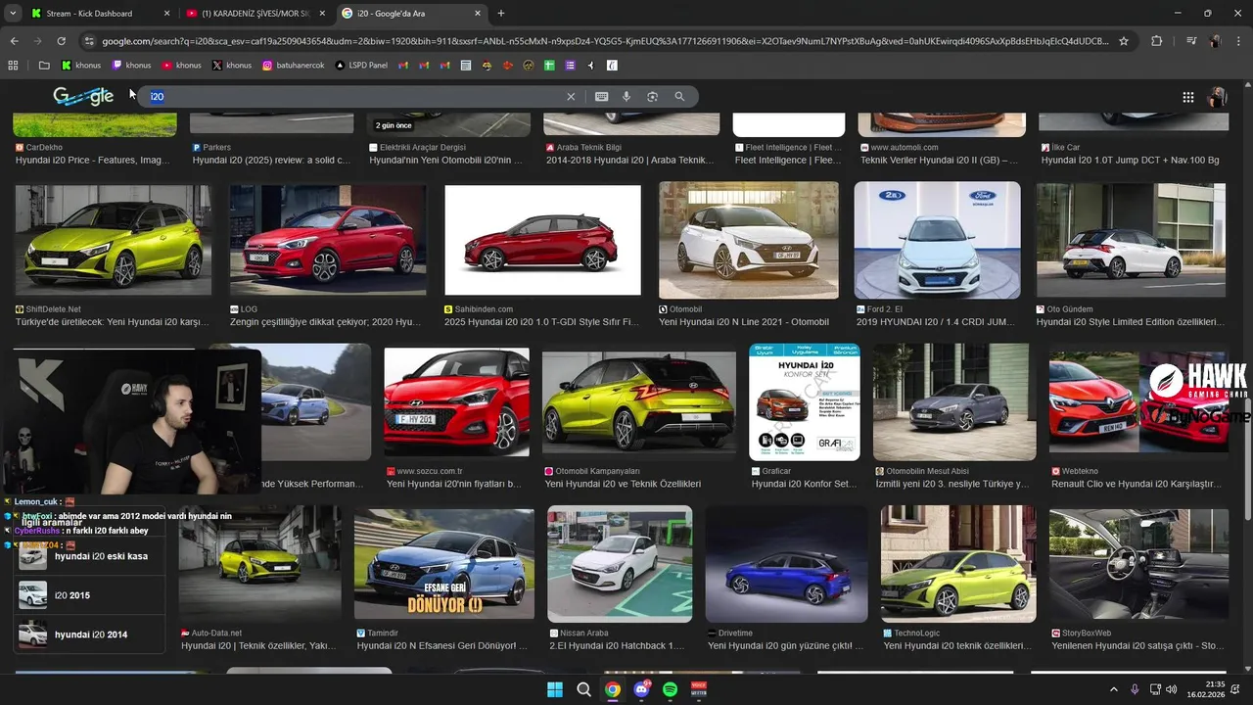
Task: Open Otomobil white i20 N Line image
Action: click(x=749, y=240)
